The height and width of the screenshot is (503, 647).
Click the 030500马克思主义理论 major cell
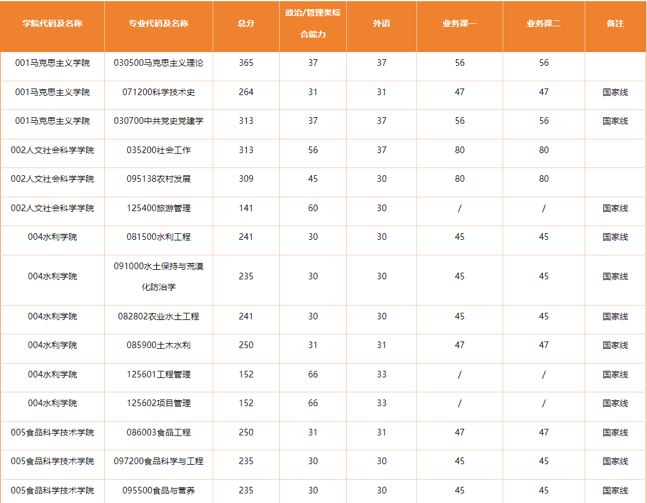(x=158, y=63)
